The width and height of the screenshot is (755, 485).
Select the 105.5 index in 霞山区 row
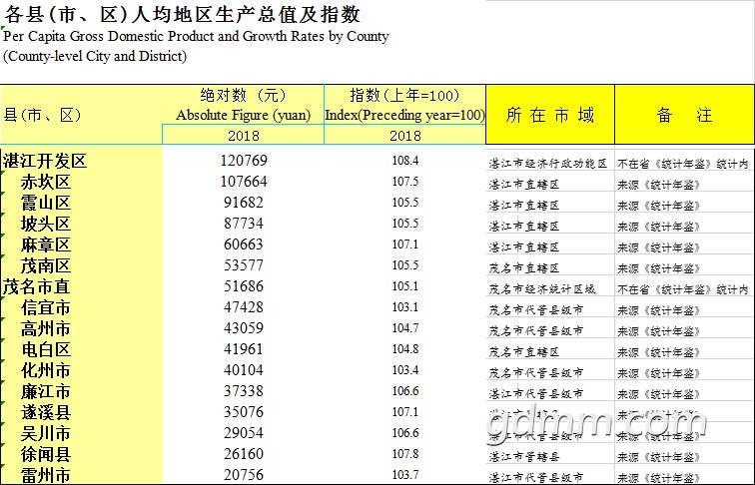coord(405,202)
